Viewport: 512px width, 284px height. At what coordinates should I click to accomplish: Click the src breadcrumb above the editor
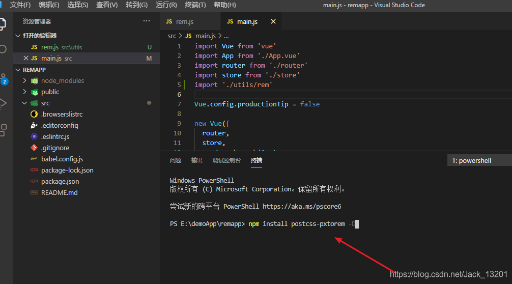(x=172, y=36)
